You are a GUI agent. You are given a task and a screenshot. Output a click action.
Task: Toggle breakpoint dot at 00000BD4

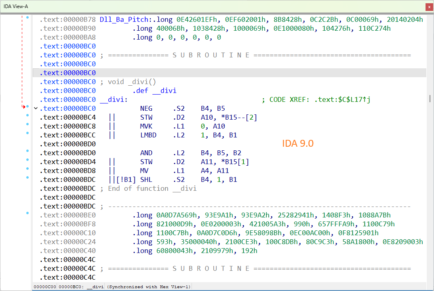[27, 160]
